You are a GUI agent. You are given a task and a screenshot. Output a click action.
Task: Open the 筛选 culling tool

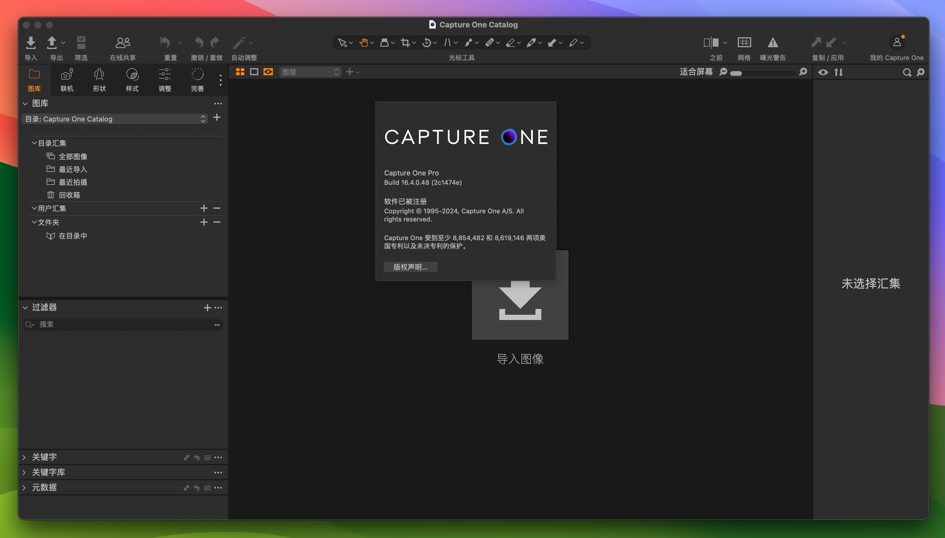81,43
